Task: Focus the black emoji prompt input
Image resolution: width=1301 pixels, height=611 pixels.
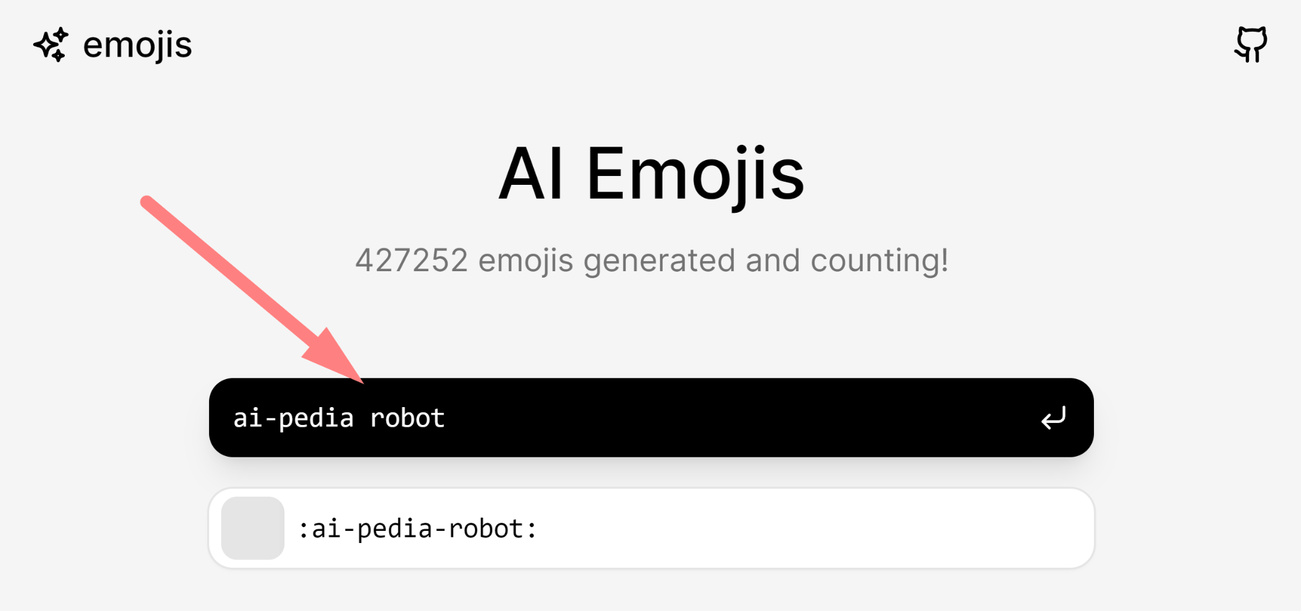Action: pyautogui.click(x=699, y=417)
